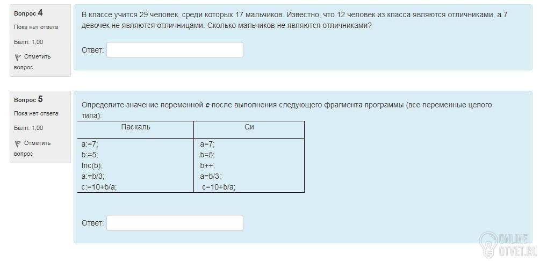Click the flag icon for question 4
This screenshot has height=261, width=540.
(18, 57)
